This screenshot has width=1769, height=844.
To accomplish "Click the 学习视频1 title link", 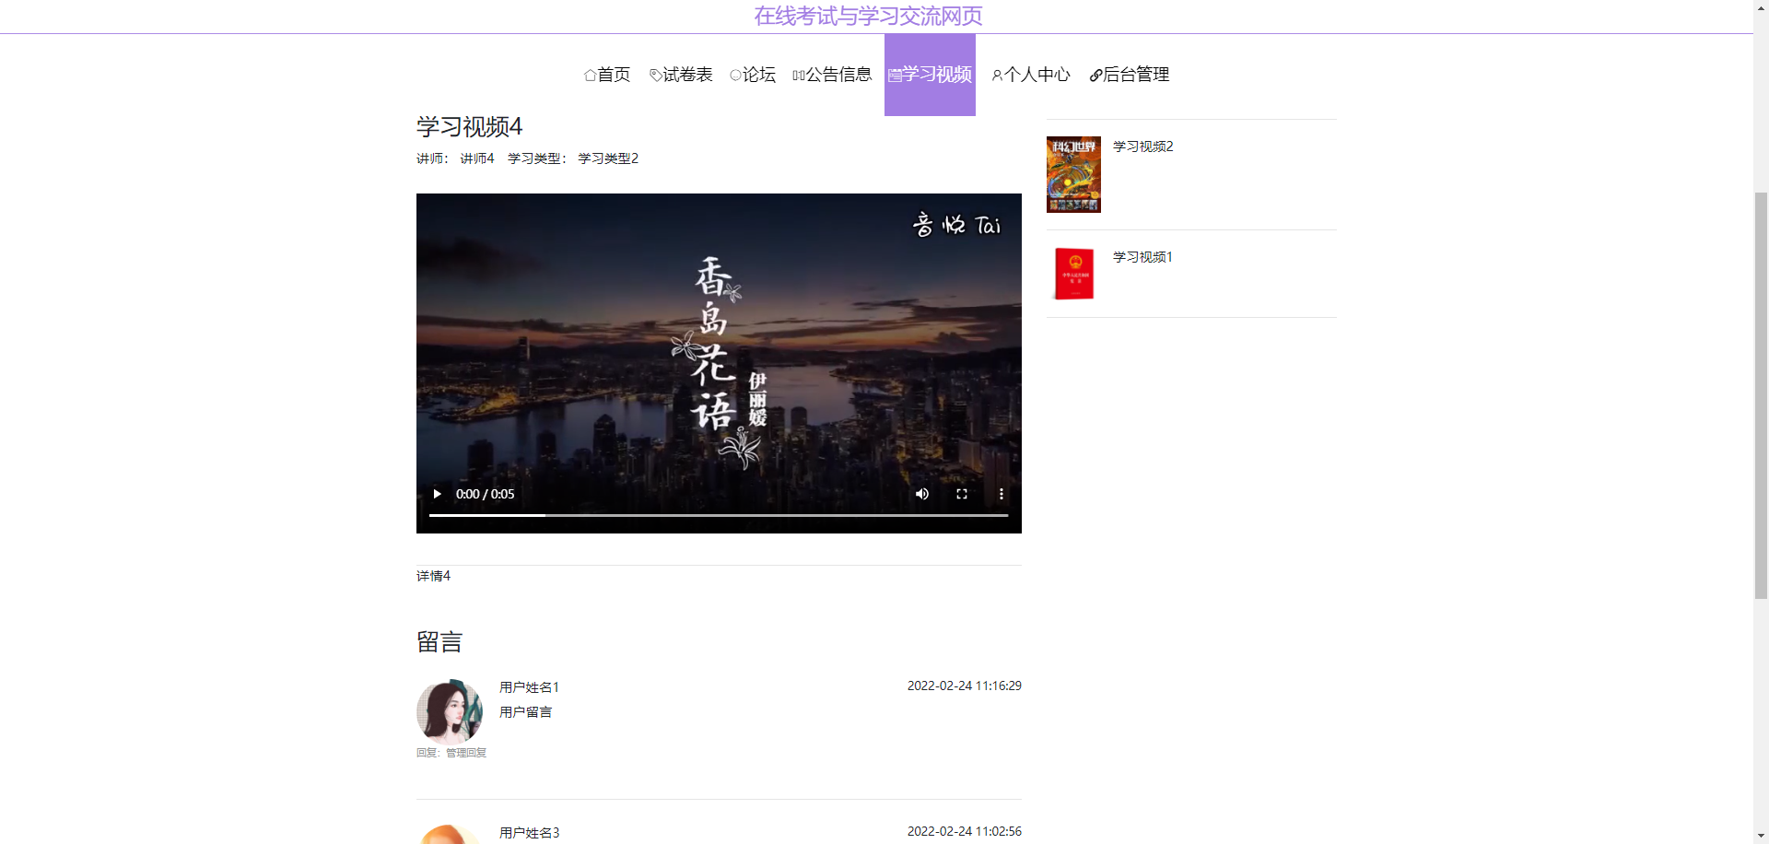I will [x=1142, y=257].
